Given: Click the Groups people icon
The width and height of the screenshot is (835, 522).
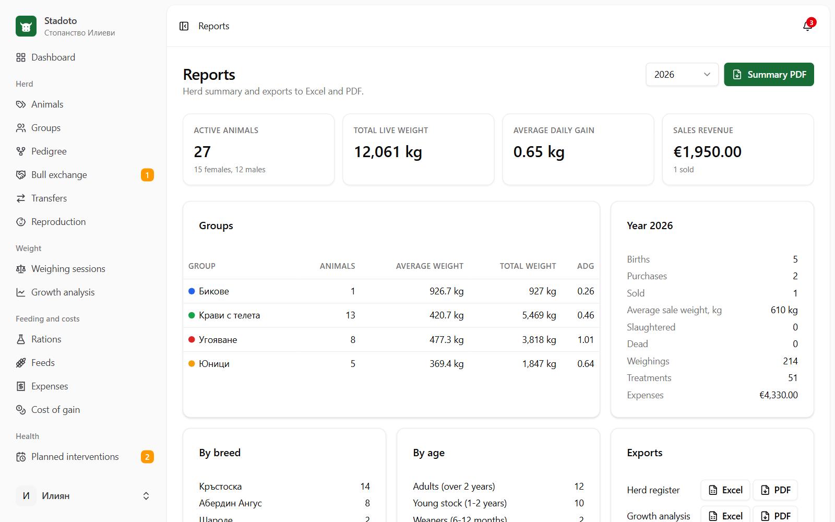Looking at the screenshot, I should (x=21, y=128).
